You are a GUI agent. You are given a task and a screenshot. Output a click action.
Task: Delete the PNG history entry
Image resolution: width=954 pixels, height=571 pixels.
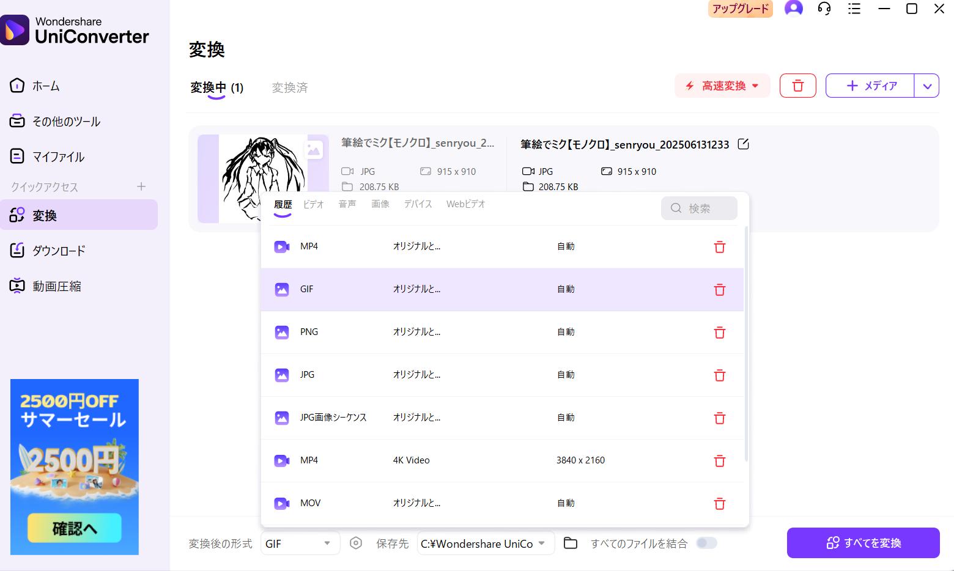click(x=720, y=333)
